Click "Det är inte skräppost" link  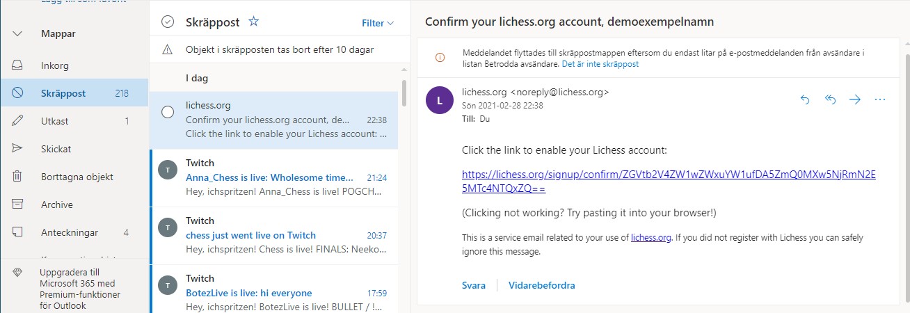coord(600,64)
